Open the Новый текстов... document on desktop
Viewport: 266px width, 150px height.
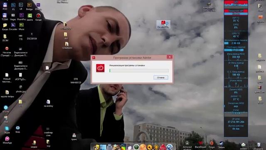tap(7, 78)
